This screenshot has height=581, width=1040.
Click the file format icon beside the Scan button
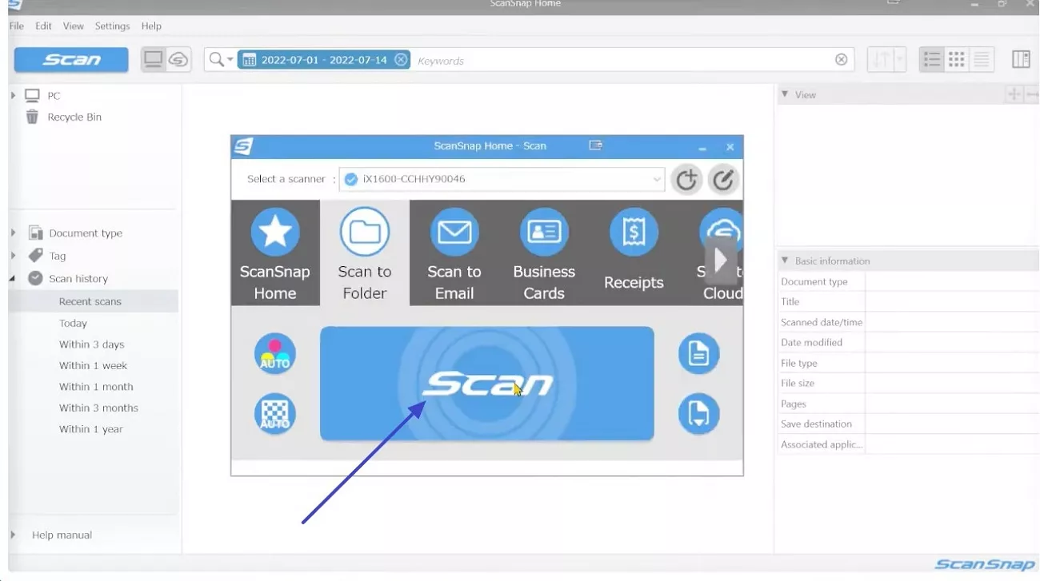(x=698, y=353)
